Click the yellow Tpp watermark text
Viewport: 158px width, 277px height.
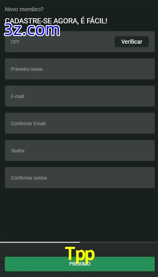tap(80, 254)
